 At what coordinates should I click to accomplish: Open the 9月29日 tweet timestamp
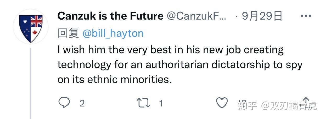click(x=262, y=16)
